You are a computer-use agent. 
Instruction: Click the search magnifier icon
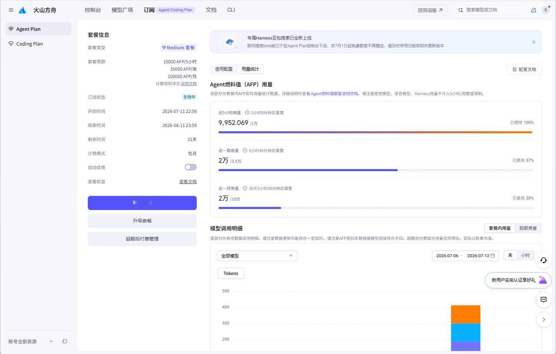[461, 10]
